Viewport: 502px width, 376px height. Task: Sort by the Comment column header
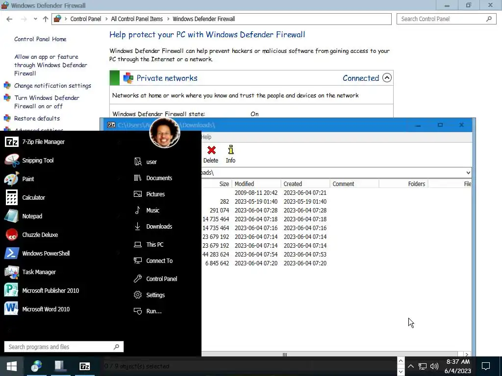click(354, 184)
